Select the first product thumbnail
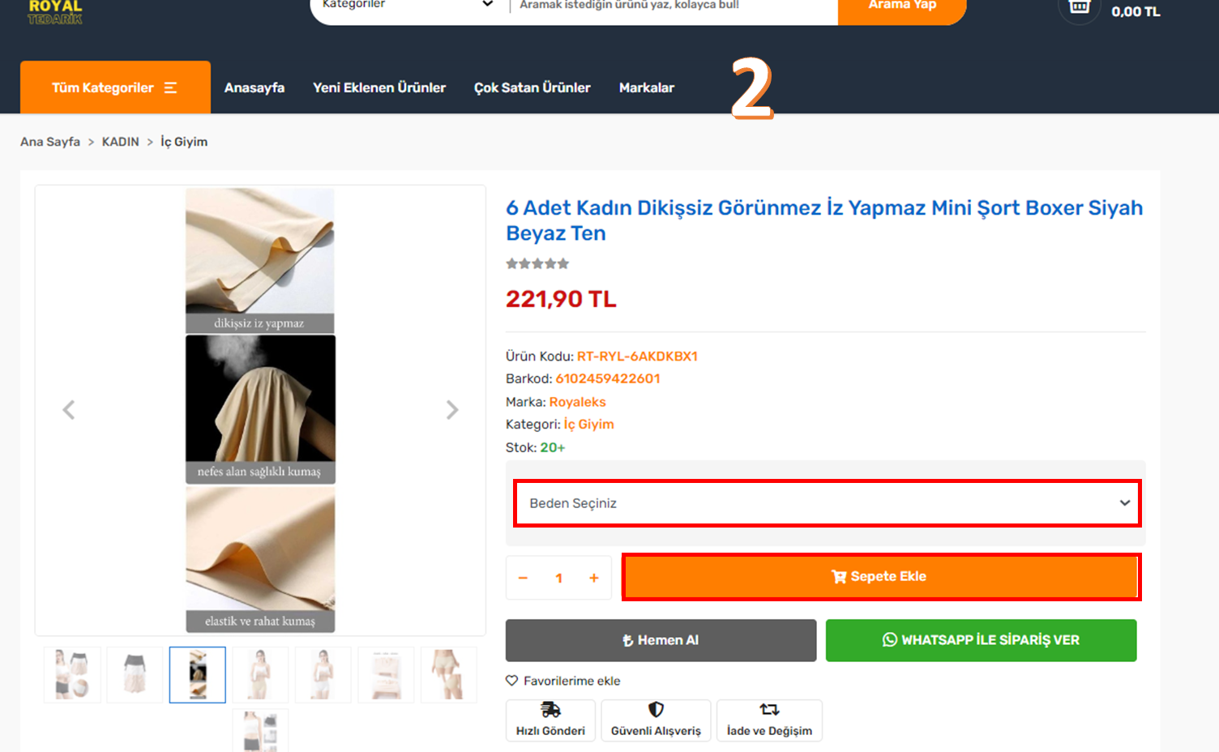Image resolution: width=1219 pixels, height=752 pixels. pos(72,674)
